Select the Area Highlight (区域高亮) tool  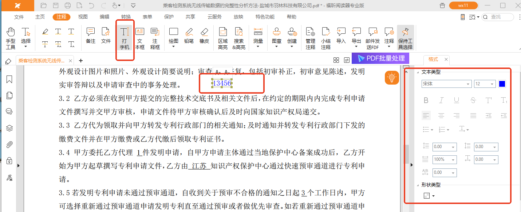223,38
